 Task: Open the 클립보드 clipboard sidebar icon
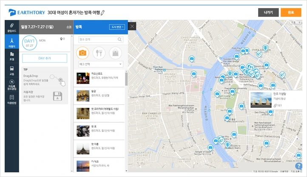click(x=12, y=27)
